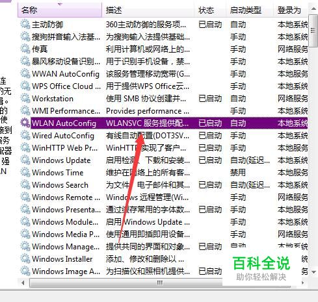Click the gear icon for Windows Media P...
The width and height of the screenshot is (318, 302).
pyautogui.click(x=25, y=234)
